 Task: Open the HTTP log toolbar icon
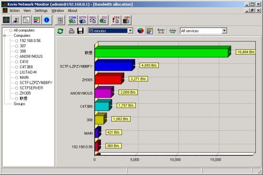pyautogui.click(x=83, y=20)
